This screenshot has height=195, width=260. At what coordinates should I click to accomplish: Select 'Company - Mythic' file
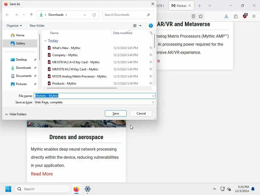(65, 55)
